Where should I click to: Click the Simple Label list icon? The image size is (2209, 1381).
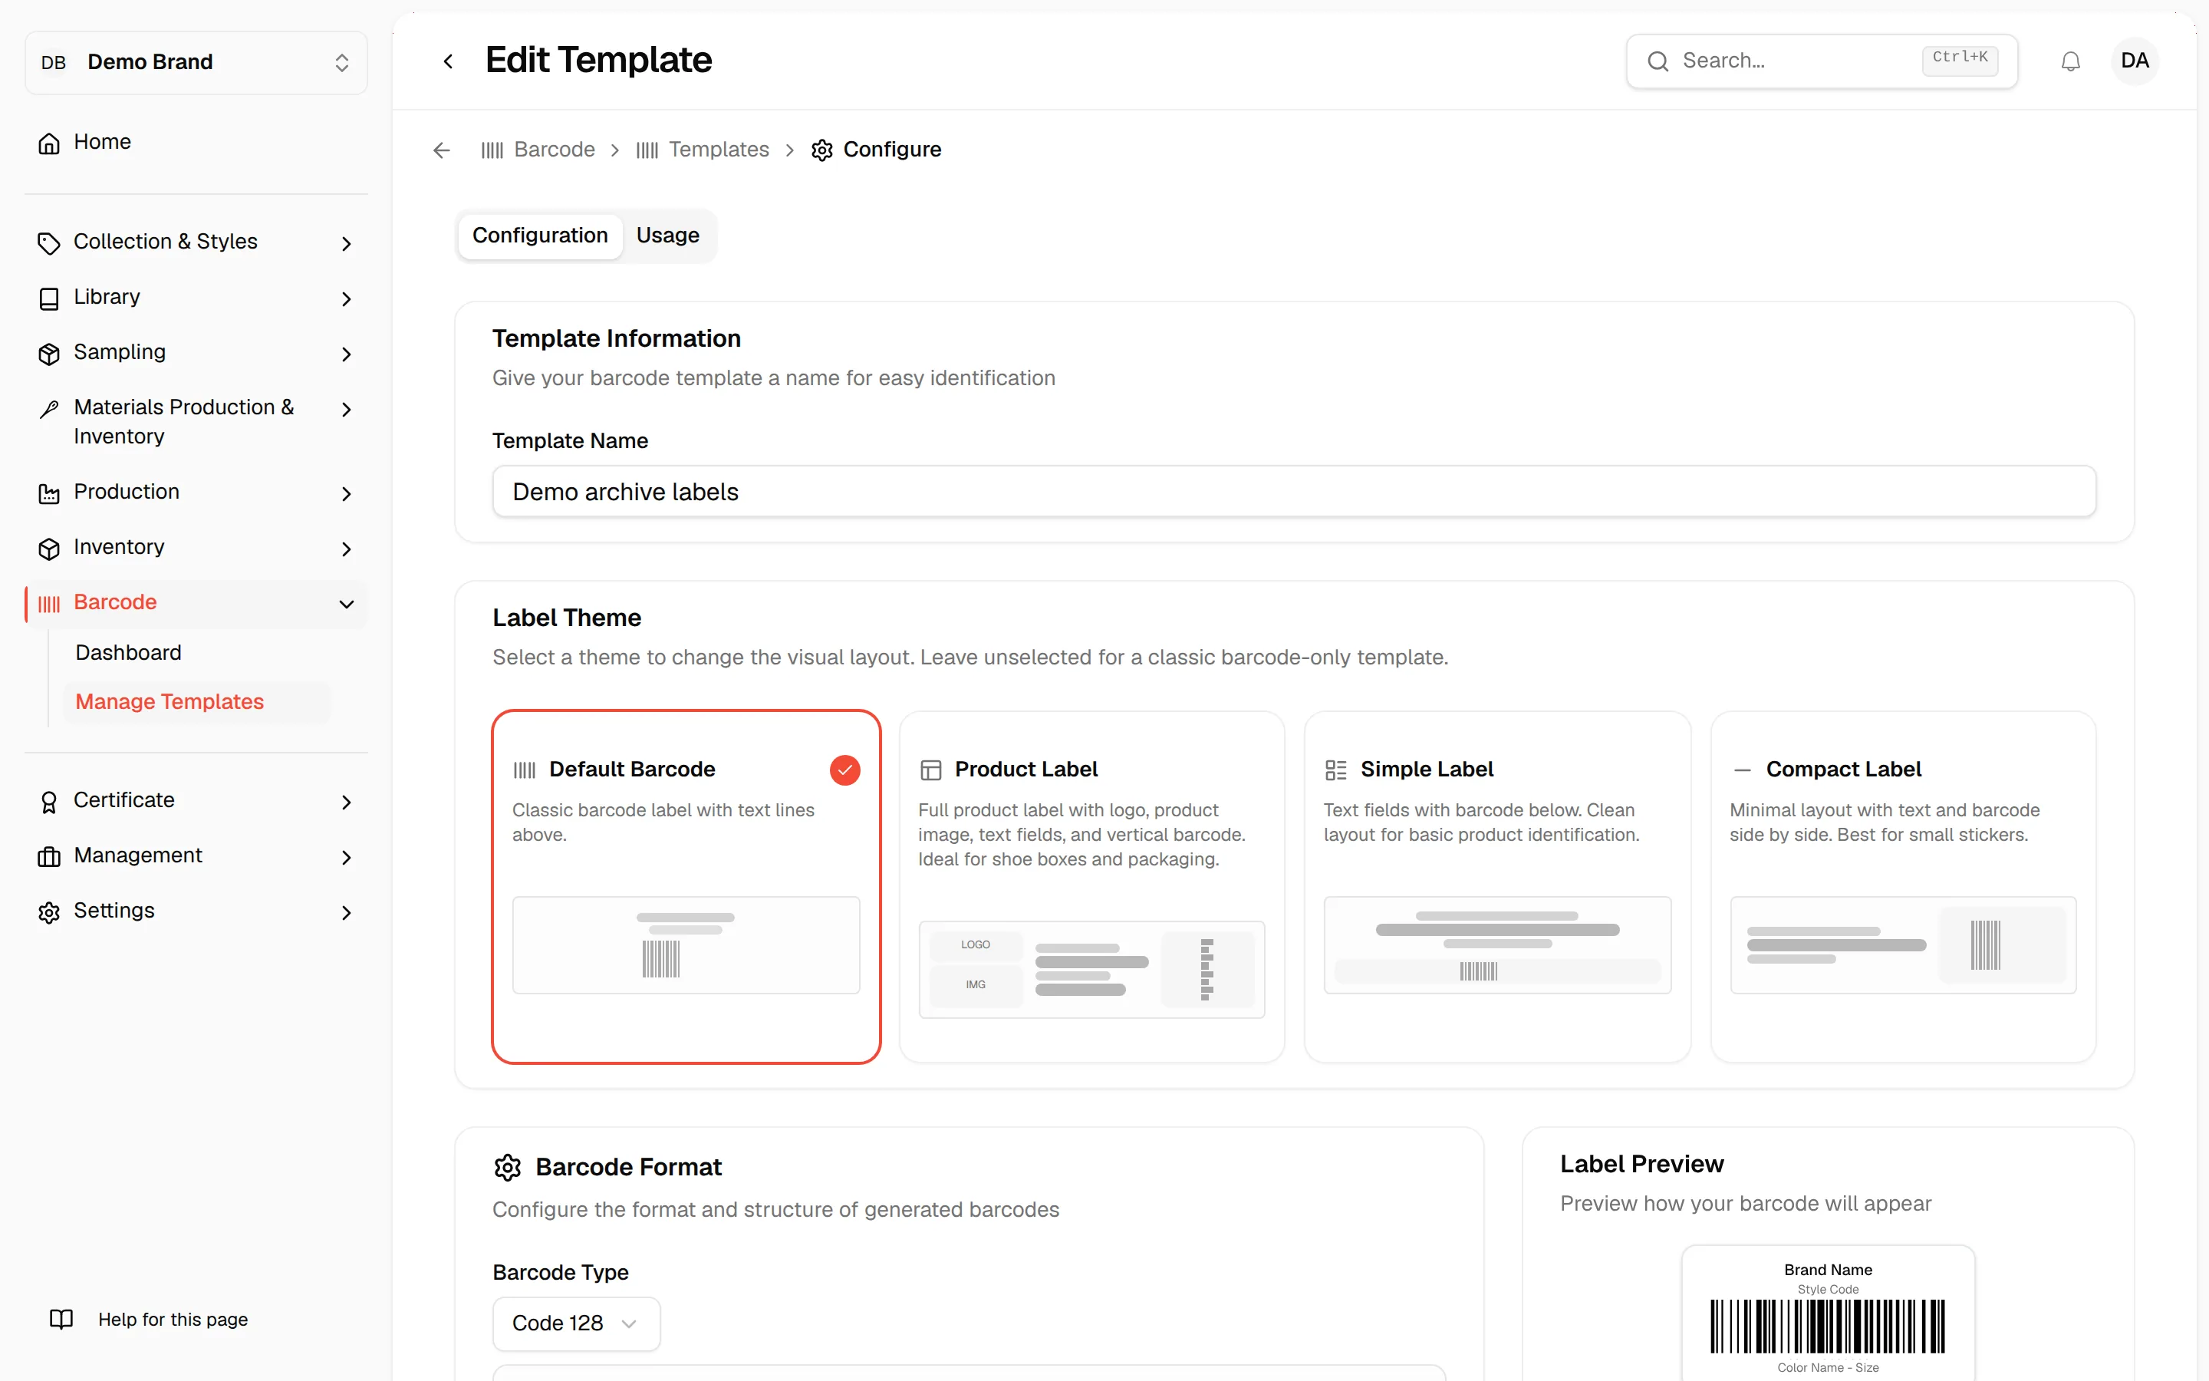click(x=1335, y=770)
